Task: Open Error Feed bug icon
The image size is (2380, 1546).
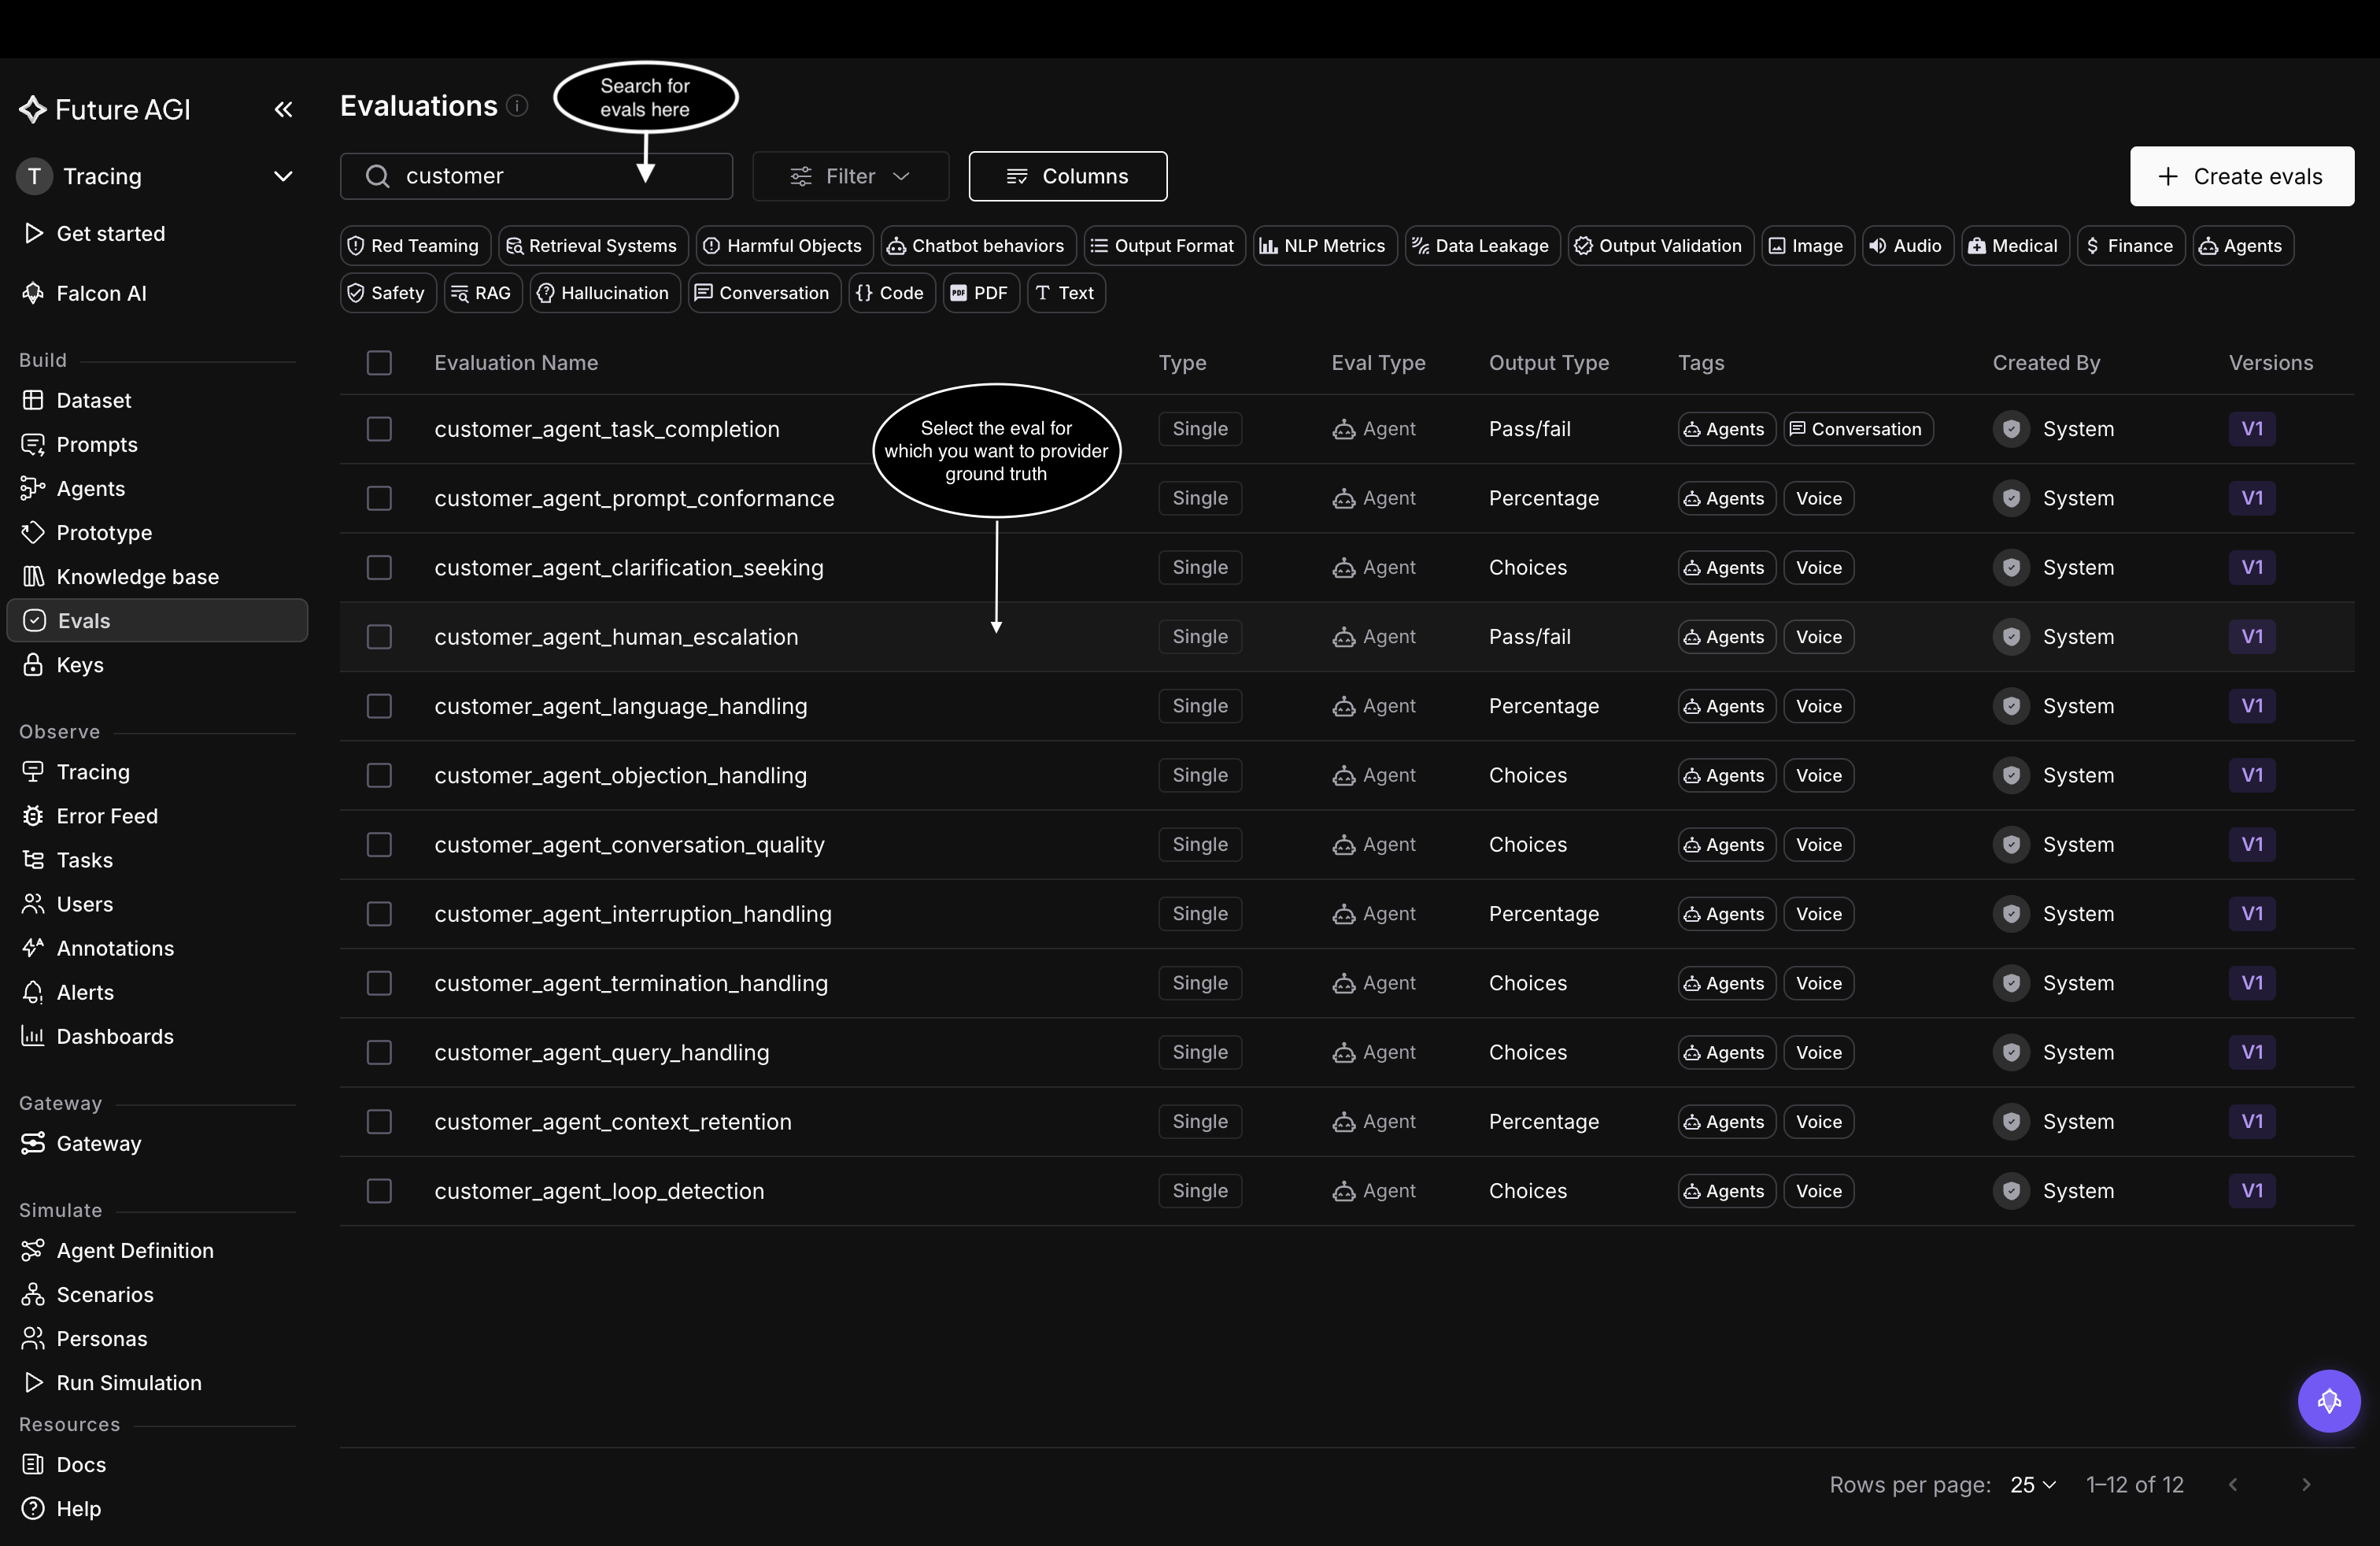Action: coord(33,816)
